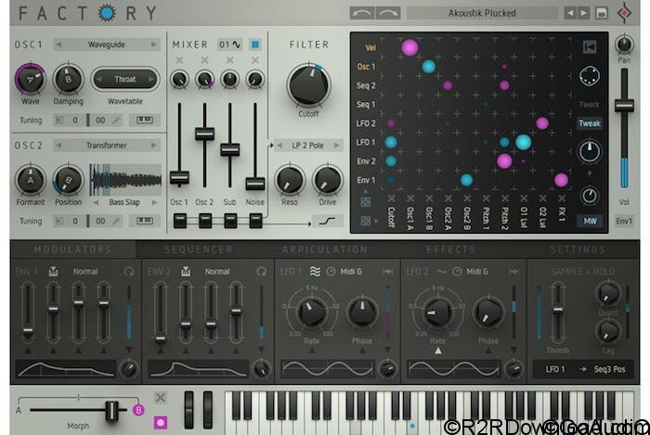
Task: Open the SETTINGS tab
Action: point(578,249)
